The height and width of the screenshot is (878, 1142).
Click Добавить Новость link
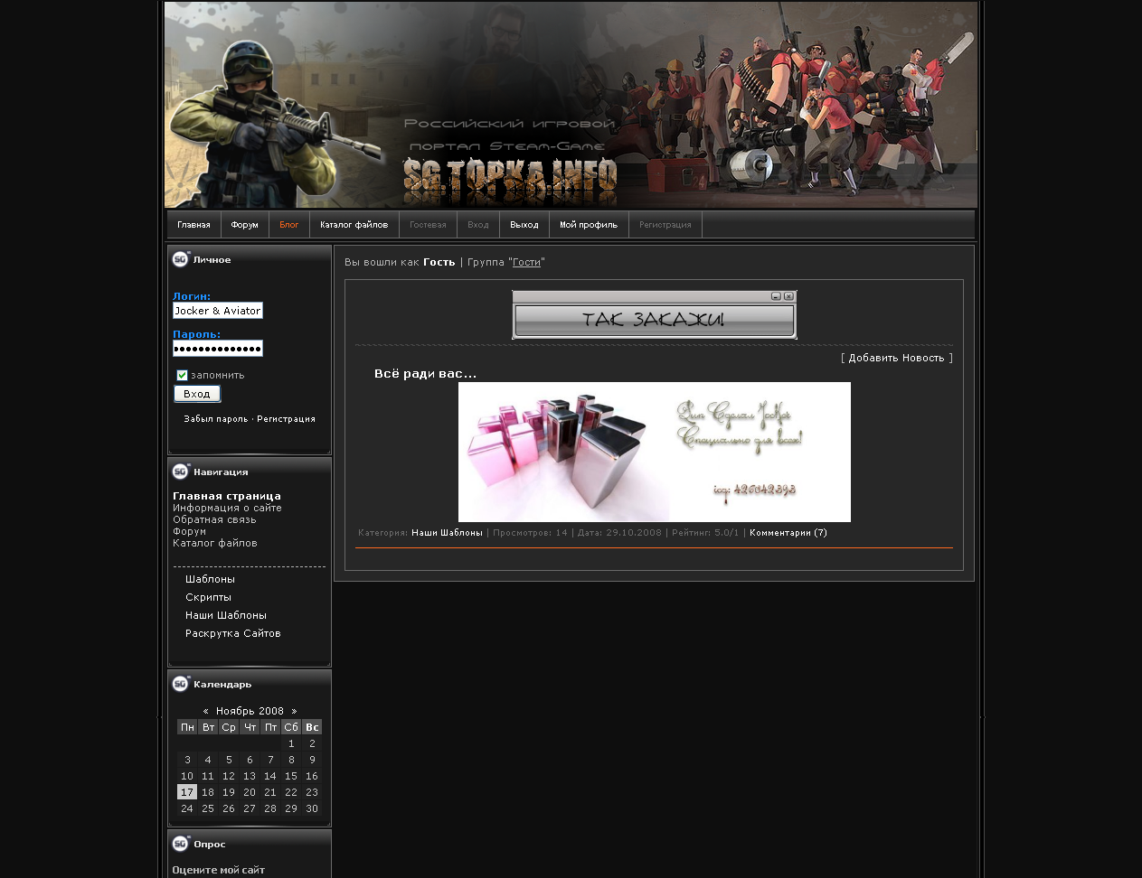[x=896, y=358]
